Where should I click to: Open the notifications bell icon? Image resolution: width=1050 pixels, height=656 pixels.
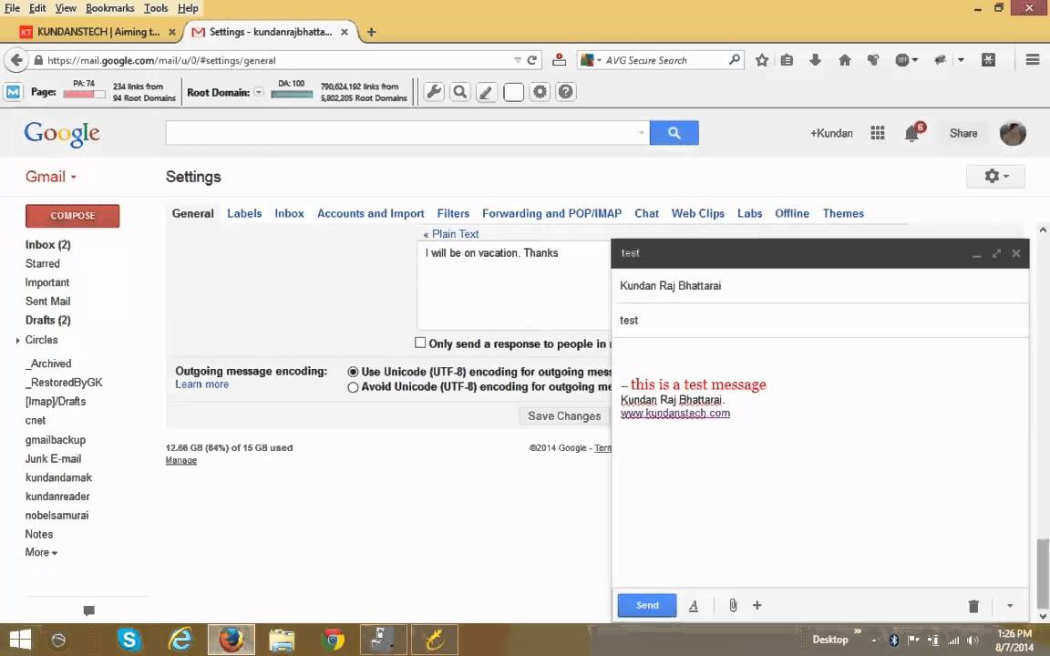[912, 133]
